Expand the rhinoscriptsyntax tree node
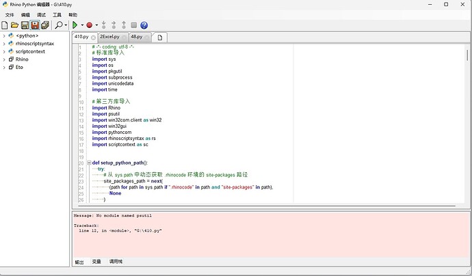The width and height of the screenshot is (472, 276). point(4,44)
